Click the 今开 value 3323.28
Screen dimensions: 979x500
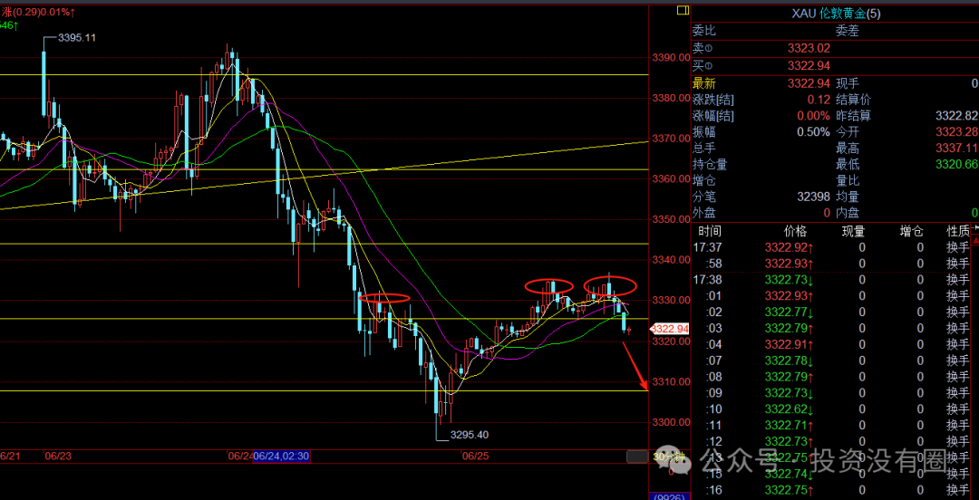956,131
